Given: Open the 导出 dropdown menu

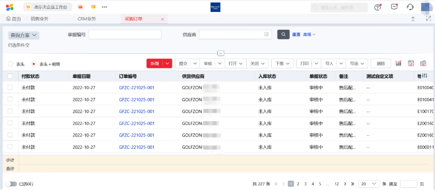Looking at the screenshot, I should point(357,63).
